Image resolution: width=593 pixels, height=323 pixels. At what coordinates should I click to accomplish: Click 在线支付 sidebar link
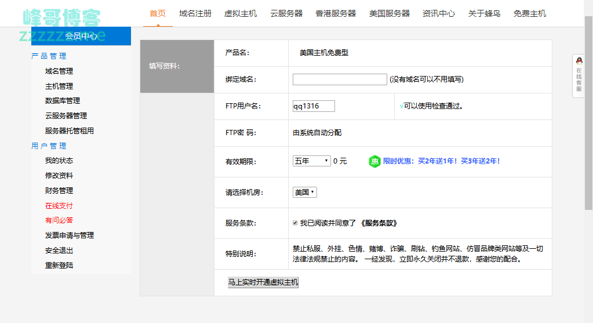click(x=59, y=206)
